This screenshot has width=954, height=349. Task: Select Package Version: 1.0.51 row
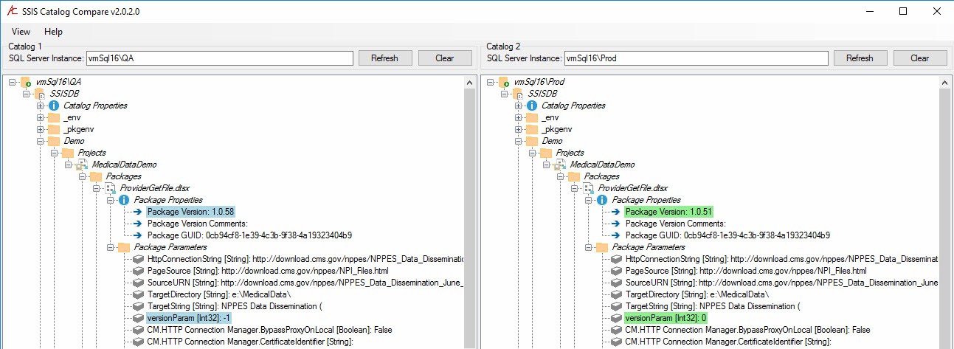tap(668, 212)
